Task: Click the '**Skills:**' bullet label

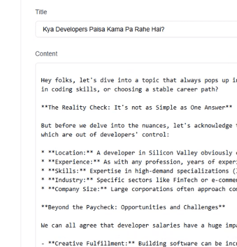Action: tap(67, 171)
